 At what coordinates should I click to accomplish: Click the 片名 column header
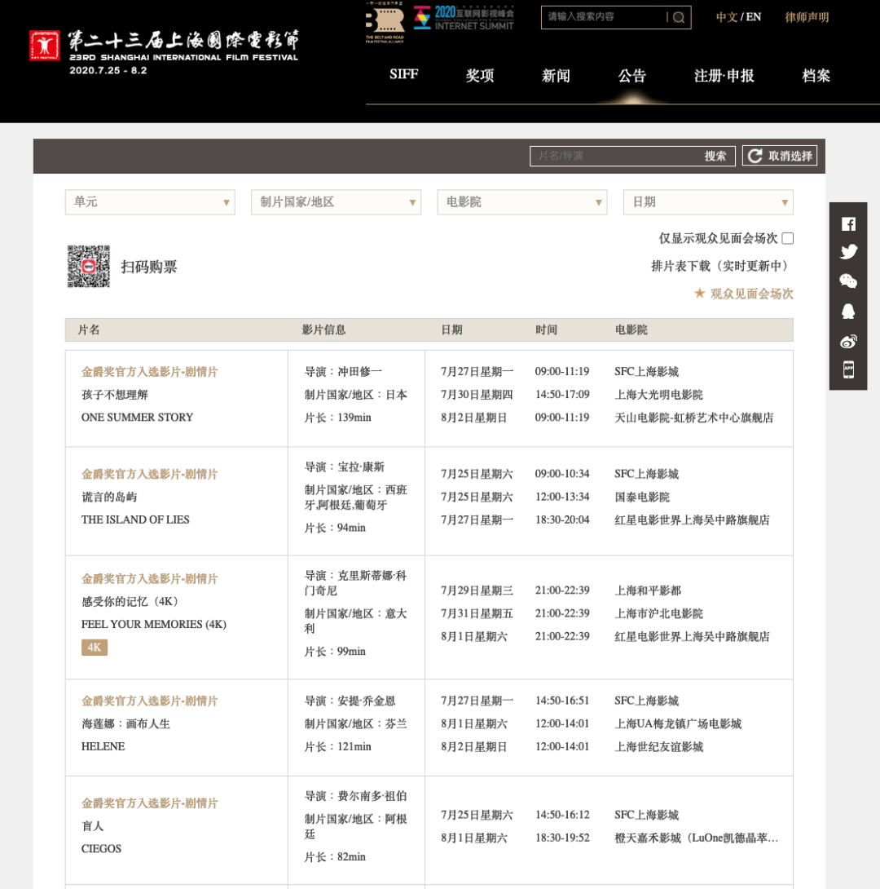[89, 330]
